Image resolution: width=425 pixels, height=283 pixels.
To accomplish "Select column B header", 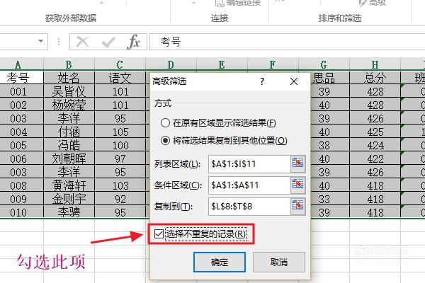I will pyautogui.click(x=69, y=64).
